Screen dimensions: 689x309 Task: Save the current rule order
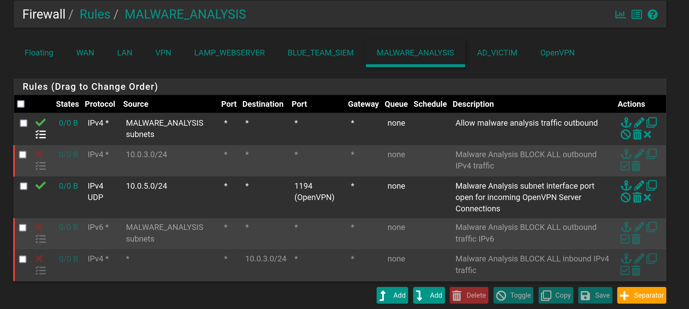(x=595, y=295)
